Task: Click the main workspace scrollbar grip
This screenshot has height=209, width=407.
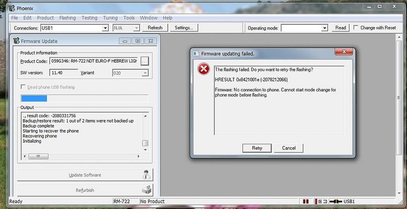Action: [399, 98]
